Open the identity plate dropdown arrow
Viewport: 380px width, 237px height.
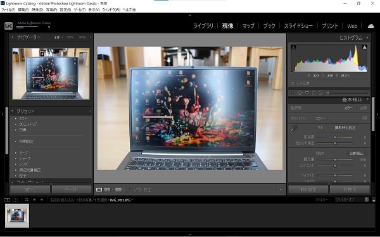[x=49, y=27]
